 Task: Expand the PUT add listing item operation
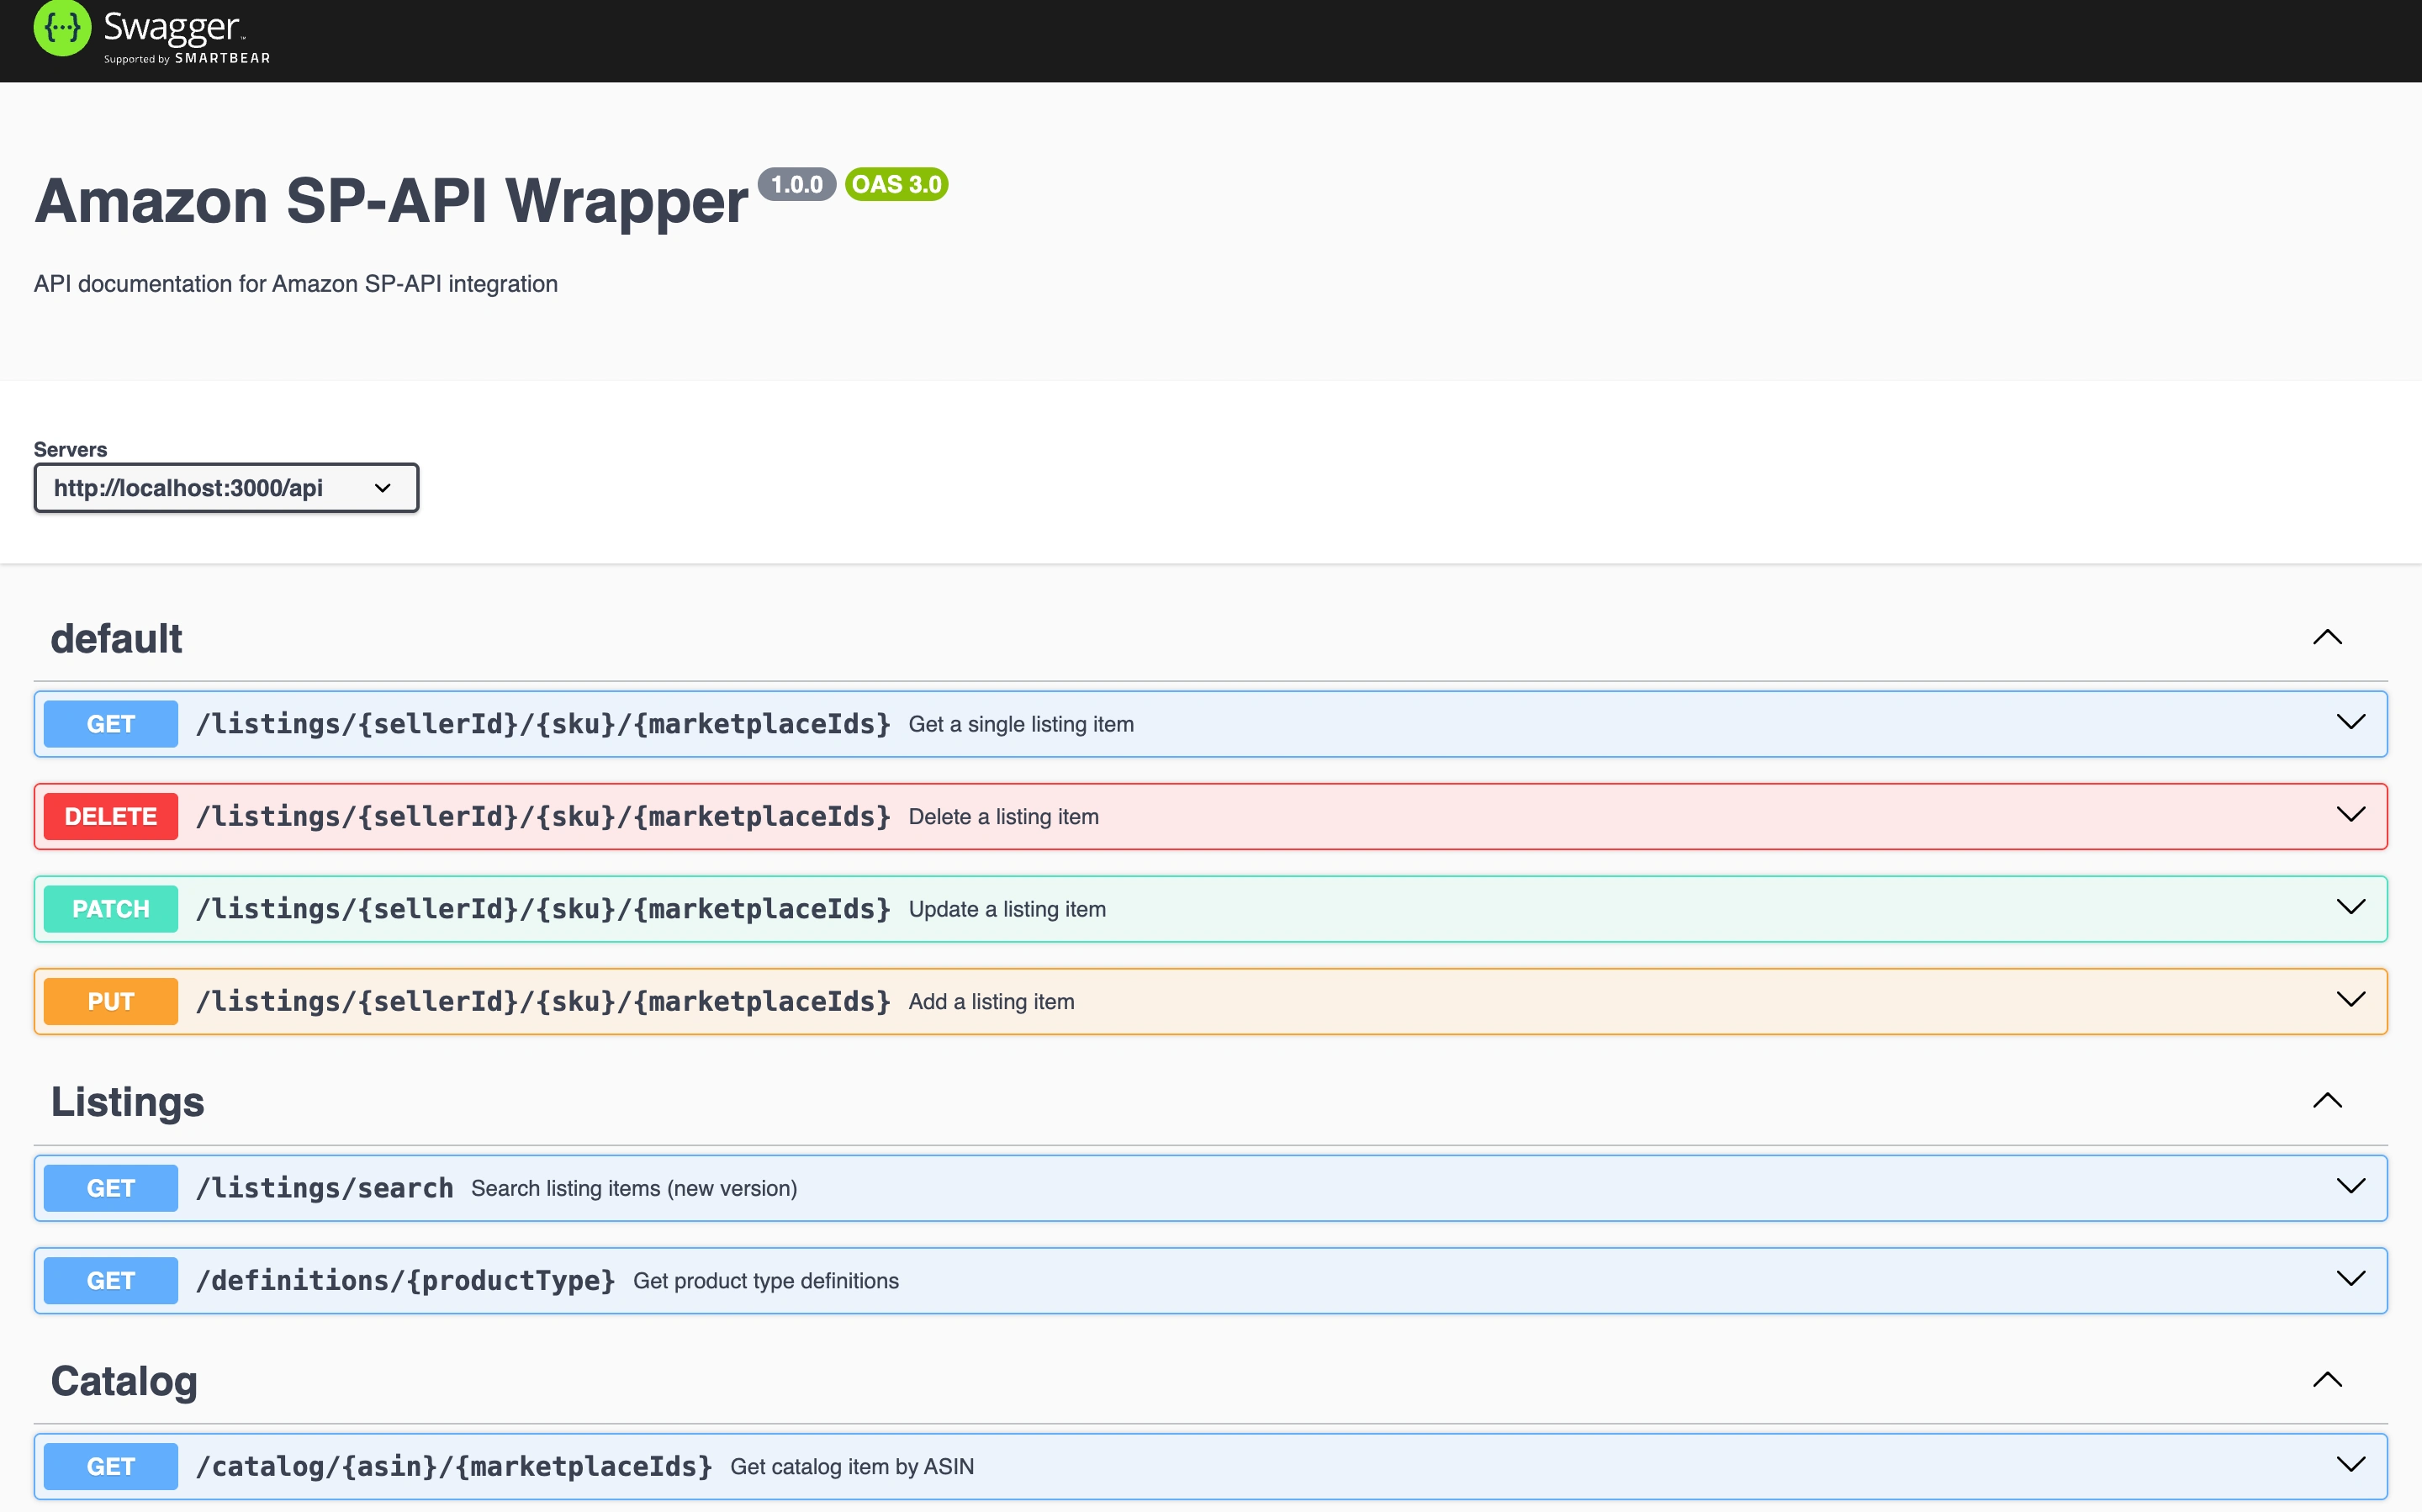tap(2350, 1000)
